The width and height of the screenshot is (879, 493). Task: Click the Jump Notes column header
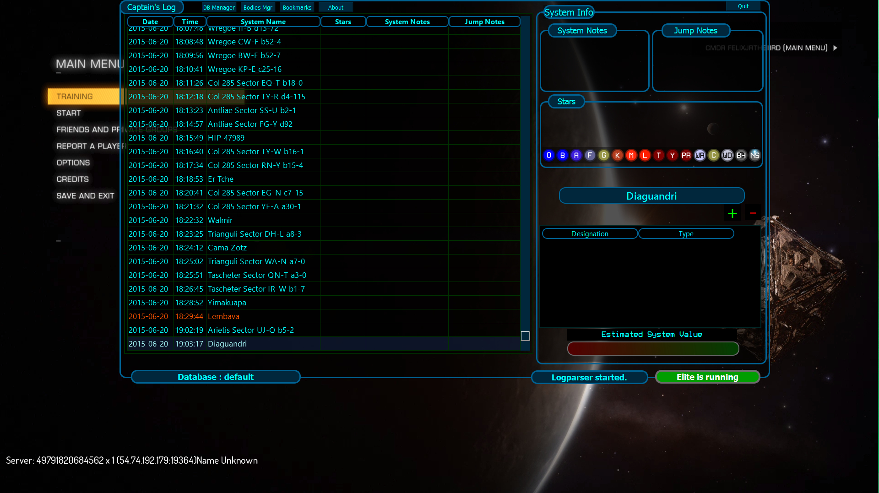pos(484,22)
